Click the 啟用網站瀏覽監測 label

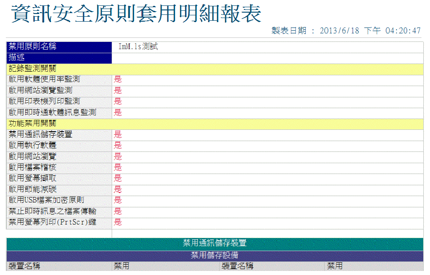point(41,90)
